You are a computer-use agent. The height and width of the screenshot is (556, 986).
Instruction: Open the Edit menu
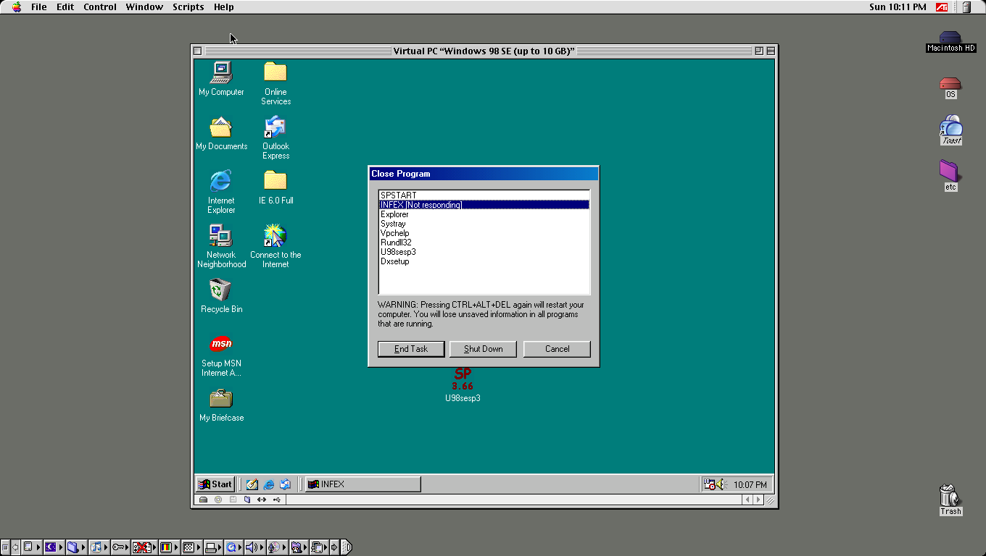pos(65,7)
